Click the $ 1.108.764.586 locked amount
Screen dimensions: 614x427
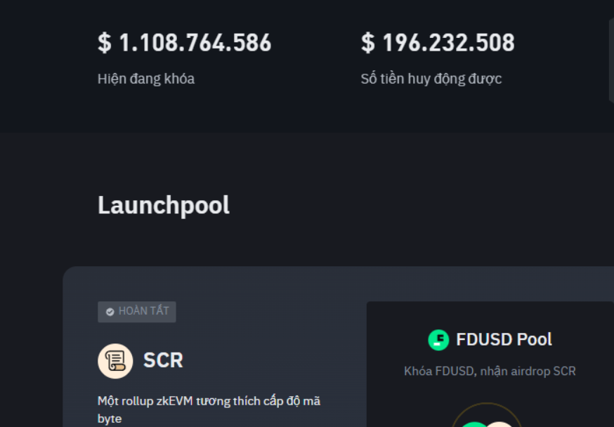(x=184, y=43)
